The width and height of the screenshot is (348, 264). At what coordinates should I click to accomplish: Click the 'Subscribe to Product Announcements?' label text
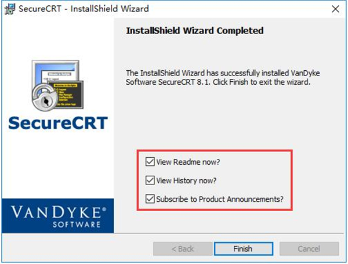[220, 199]
